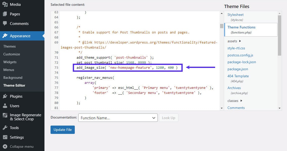Select the Theme Editor menu item
This screenshot has height=151, width=287.
click(14, 85)
